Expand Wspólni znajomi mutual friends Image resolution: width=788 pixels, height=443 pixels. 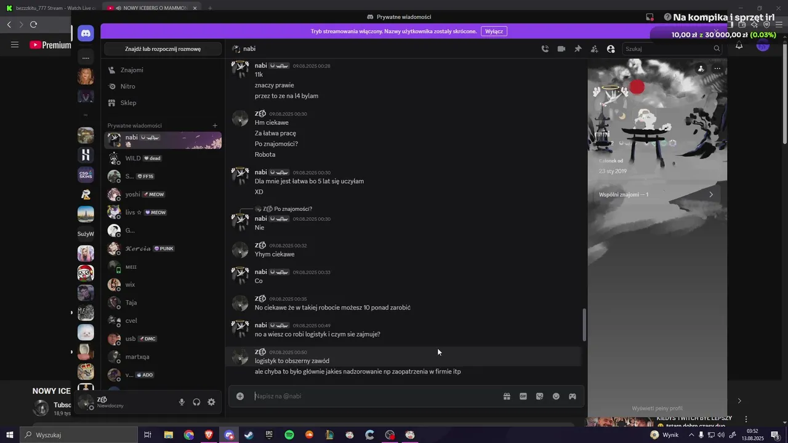coord(657,194)
